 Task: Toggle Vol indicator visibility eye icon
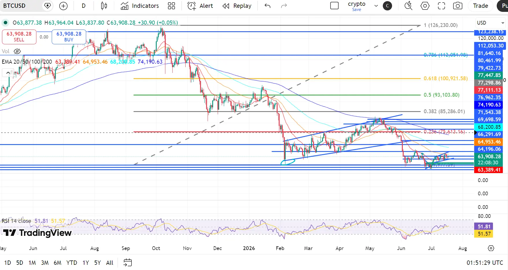tap(17, 51)
